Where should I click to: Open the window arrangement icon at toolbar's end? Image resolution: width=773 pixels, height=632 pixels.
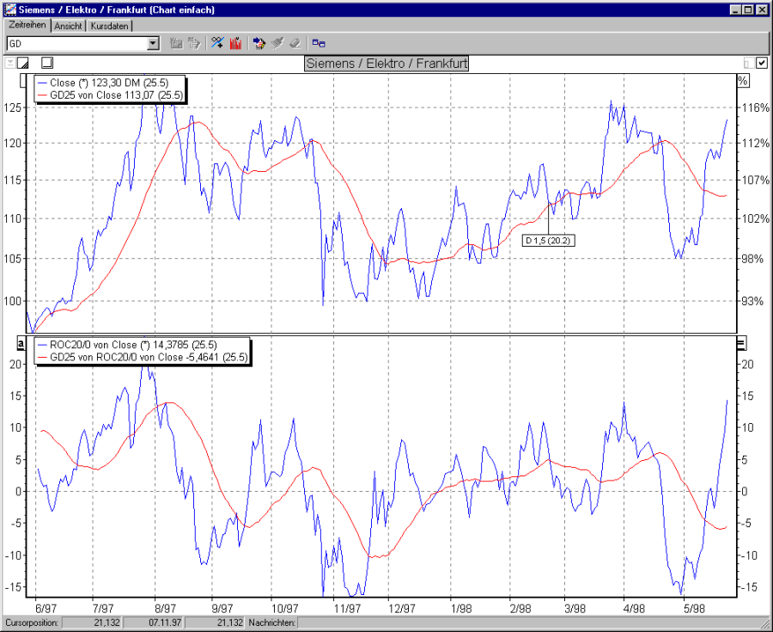[x=319, y=42]
